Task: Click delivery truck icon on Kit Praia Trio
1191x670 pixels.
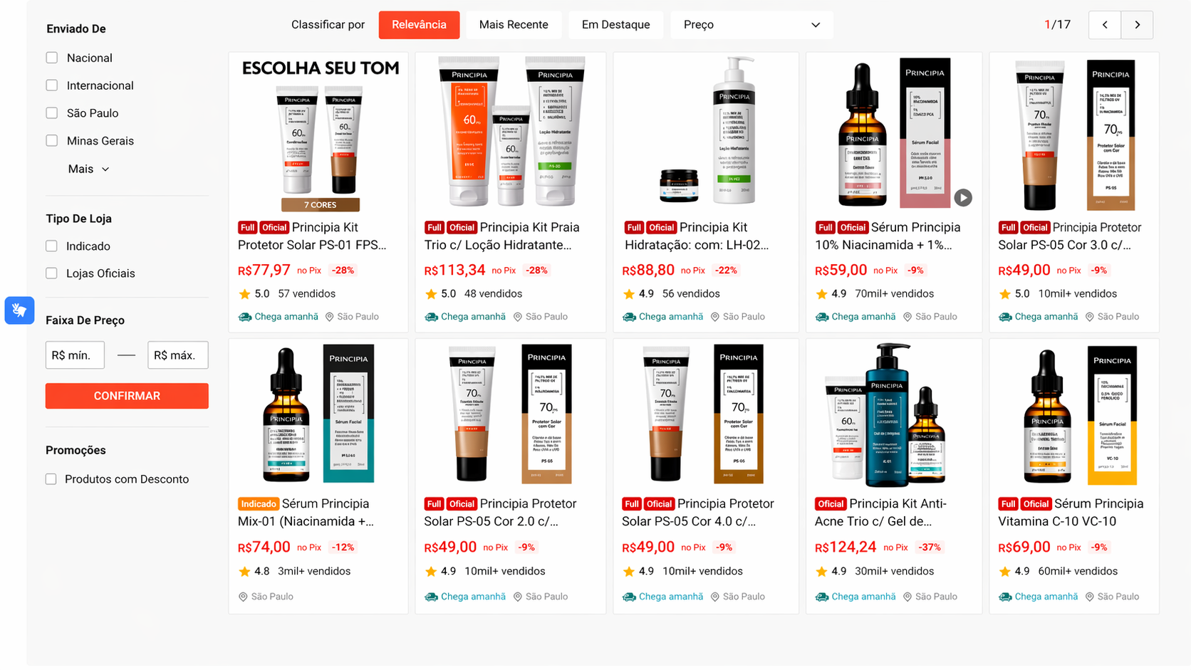Action: (x=431, y=317)
